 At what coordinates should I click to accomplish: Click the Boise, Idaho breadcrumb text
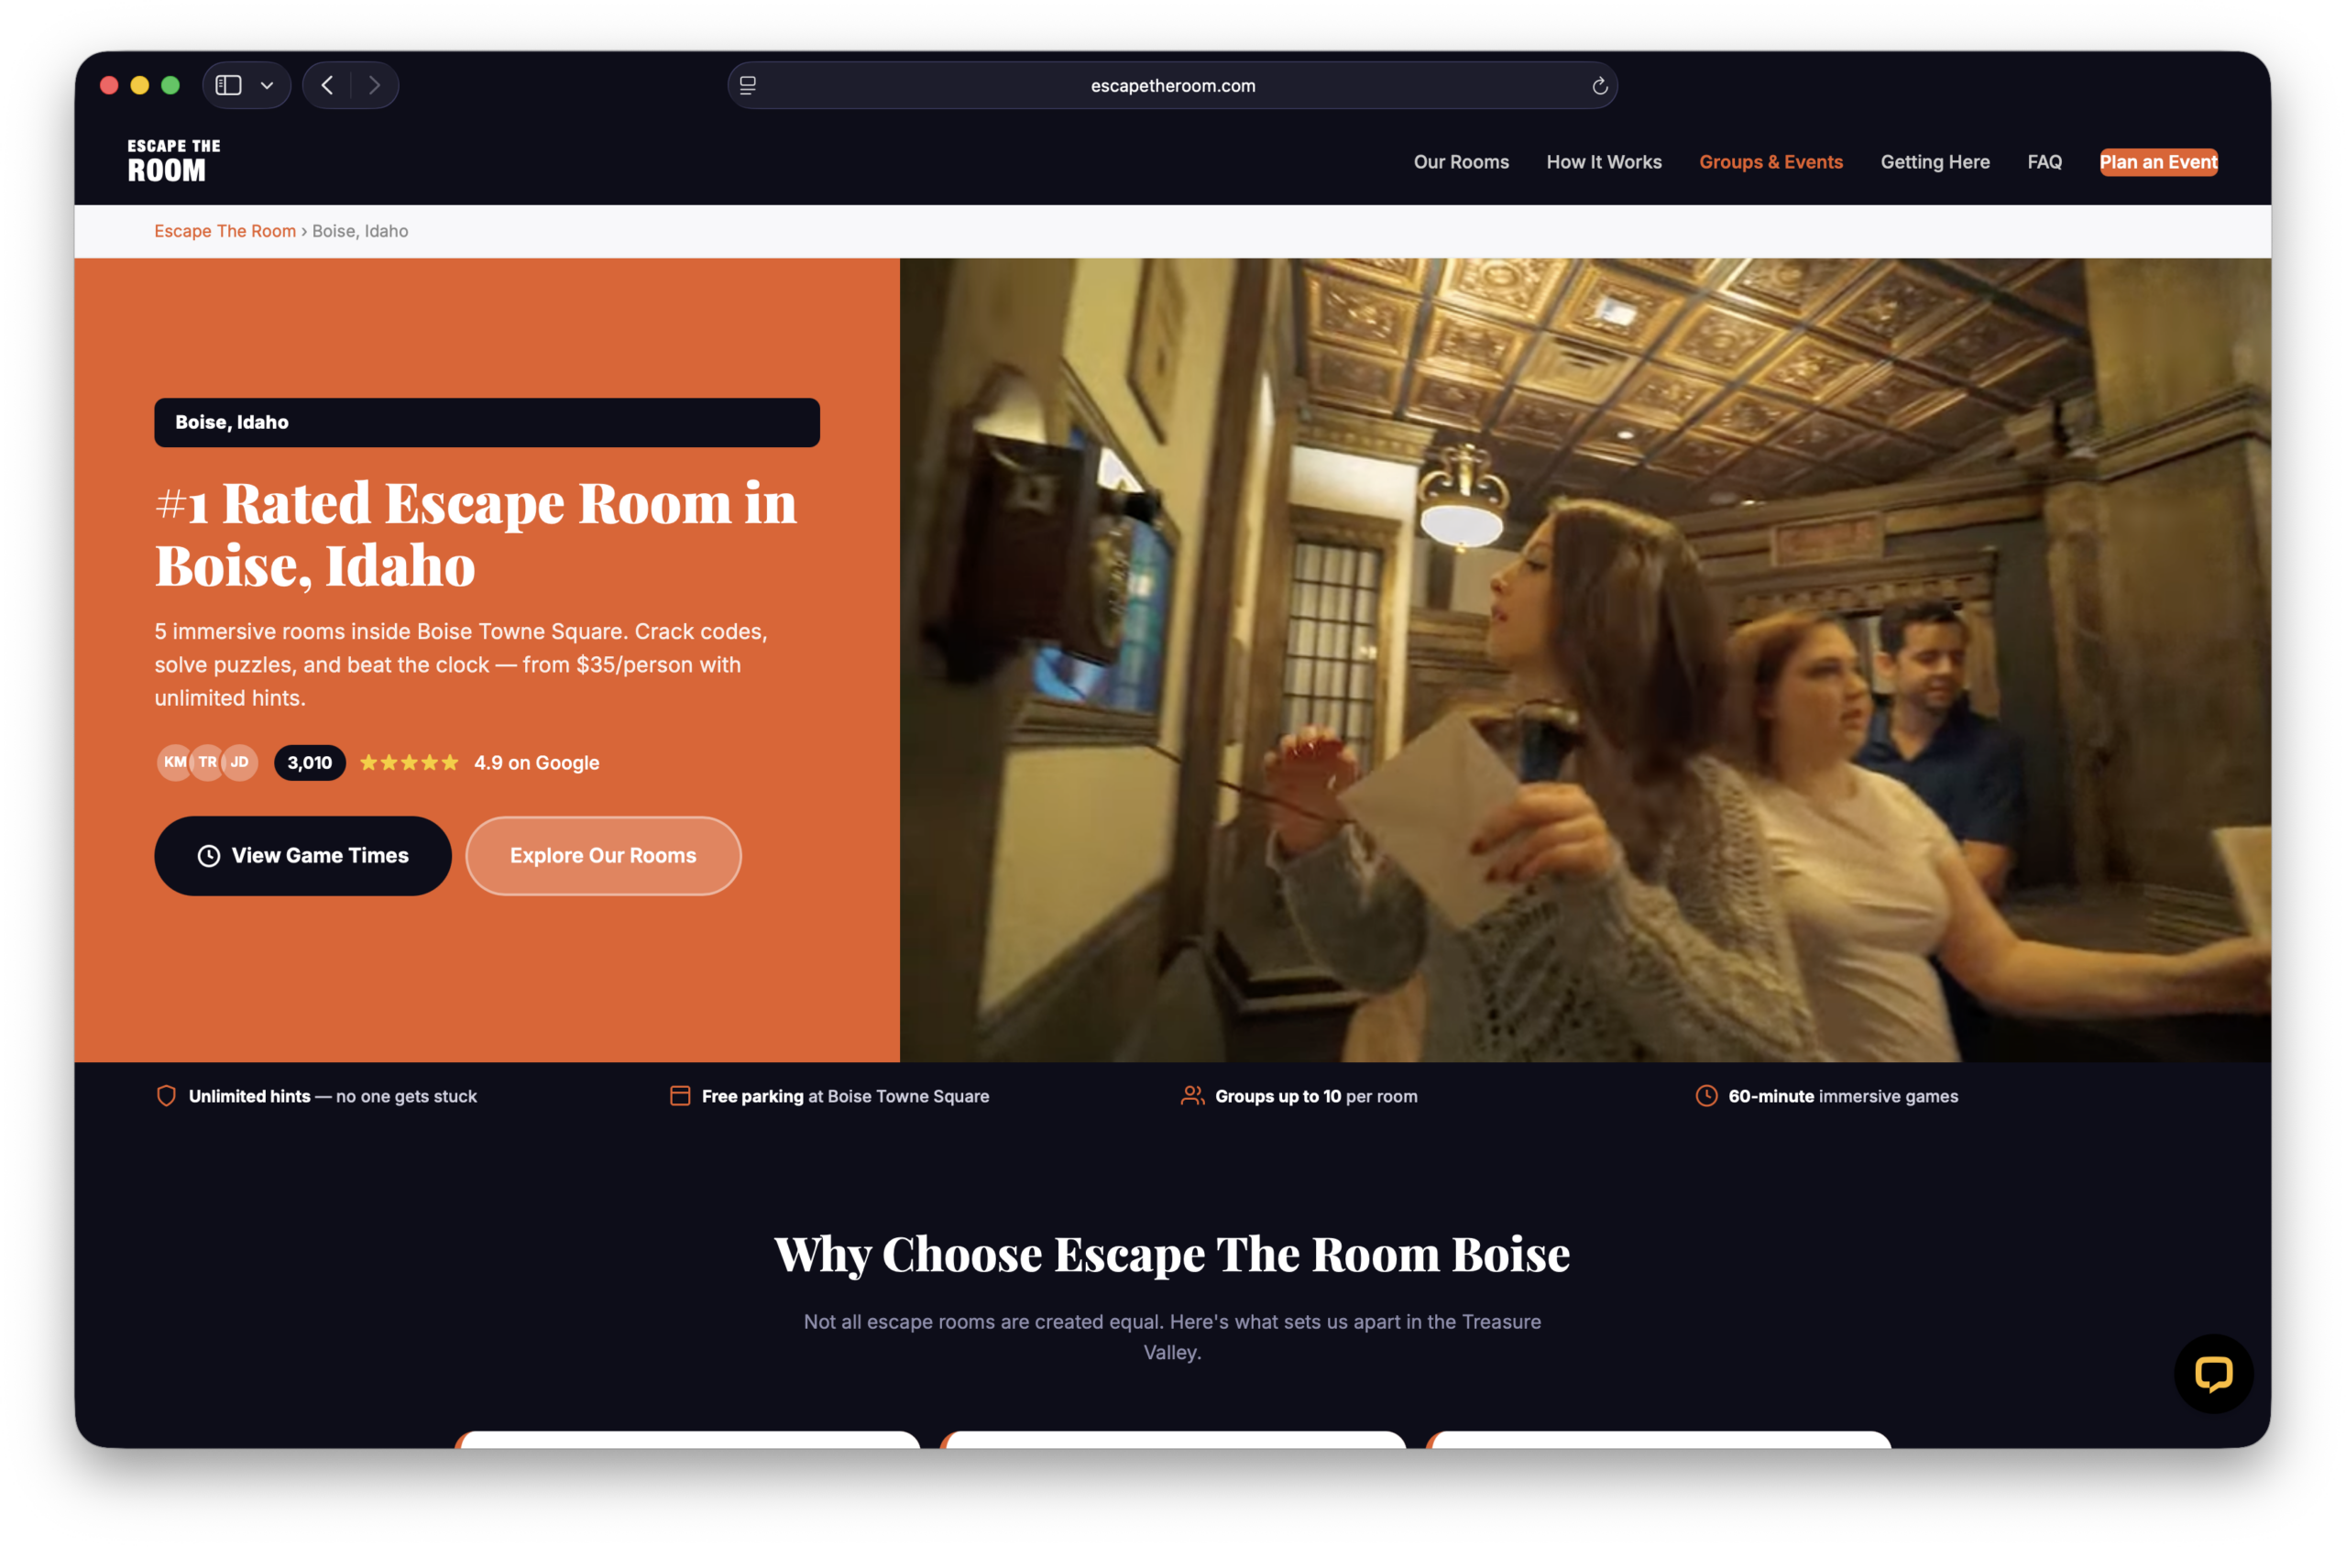click(360, 231)
